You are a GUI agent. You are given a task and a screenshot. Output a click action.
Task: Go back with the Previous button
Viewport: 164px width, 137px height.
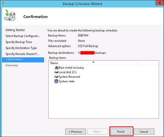click(76, 132)
